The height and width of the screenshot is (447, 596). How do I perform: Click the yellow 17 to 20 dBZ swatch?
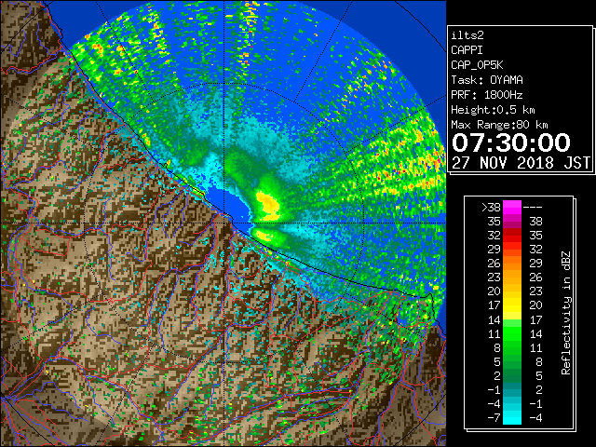tap(512, 305)
